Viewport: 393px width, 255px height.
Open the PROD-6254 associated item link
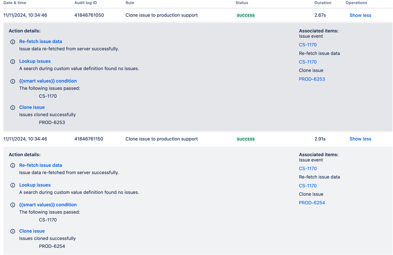click(312, 203)
